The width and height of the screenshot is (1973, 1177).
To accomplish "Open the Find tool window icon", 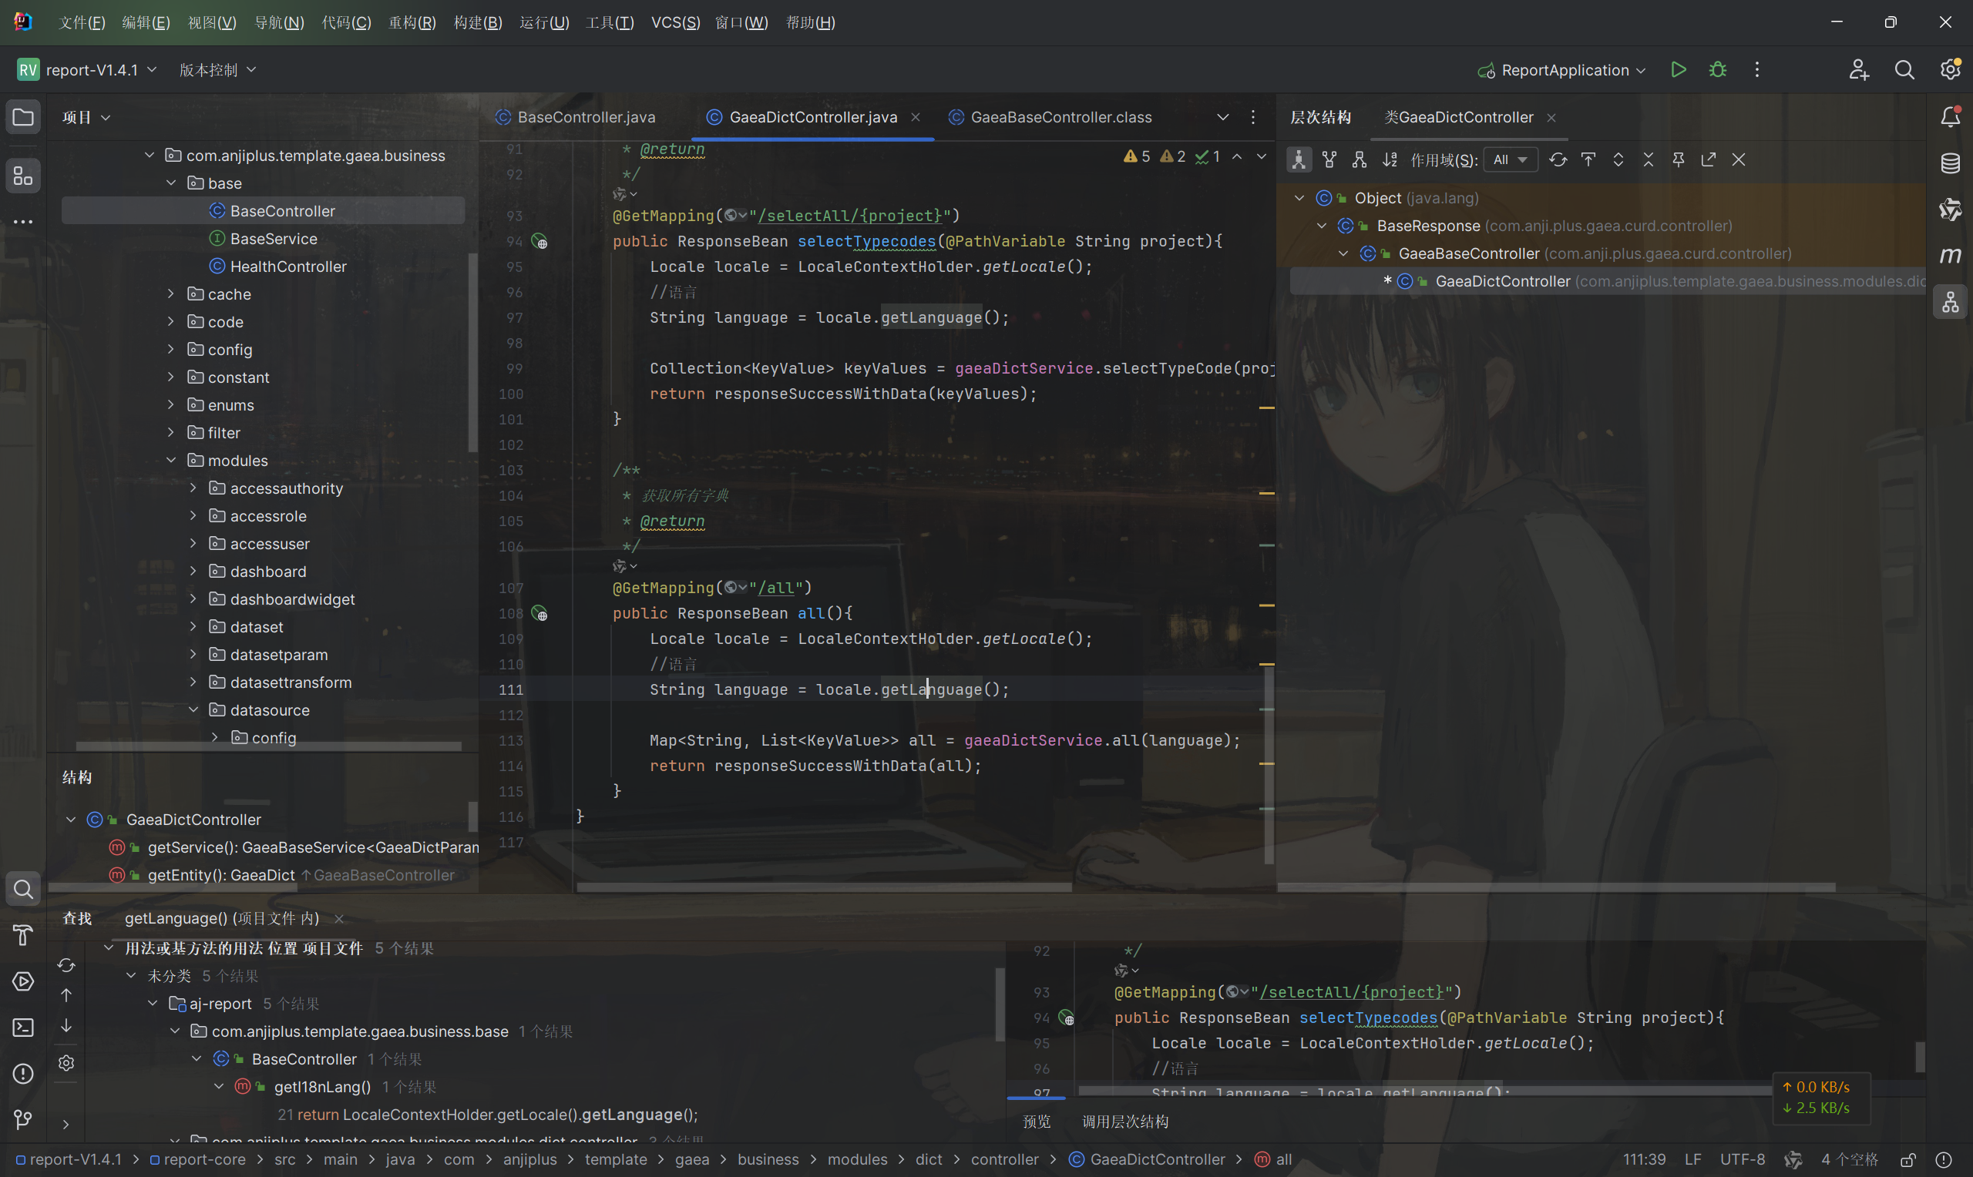I will coord(23,889).
